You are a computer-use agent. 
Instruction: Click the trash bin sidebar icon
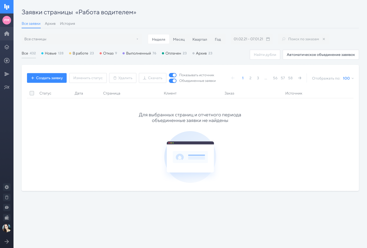[x=7, y=197]
